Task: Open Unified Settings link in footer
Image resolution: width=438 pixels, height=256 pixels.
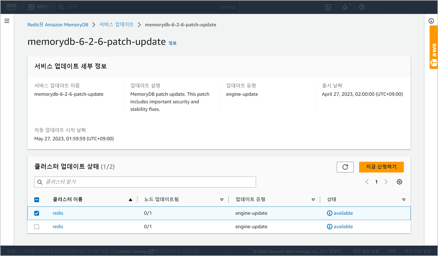Action: (136, 251)
